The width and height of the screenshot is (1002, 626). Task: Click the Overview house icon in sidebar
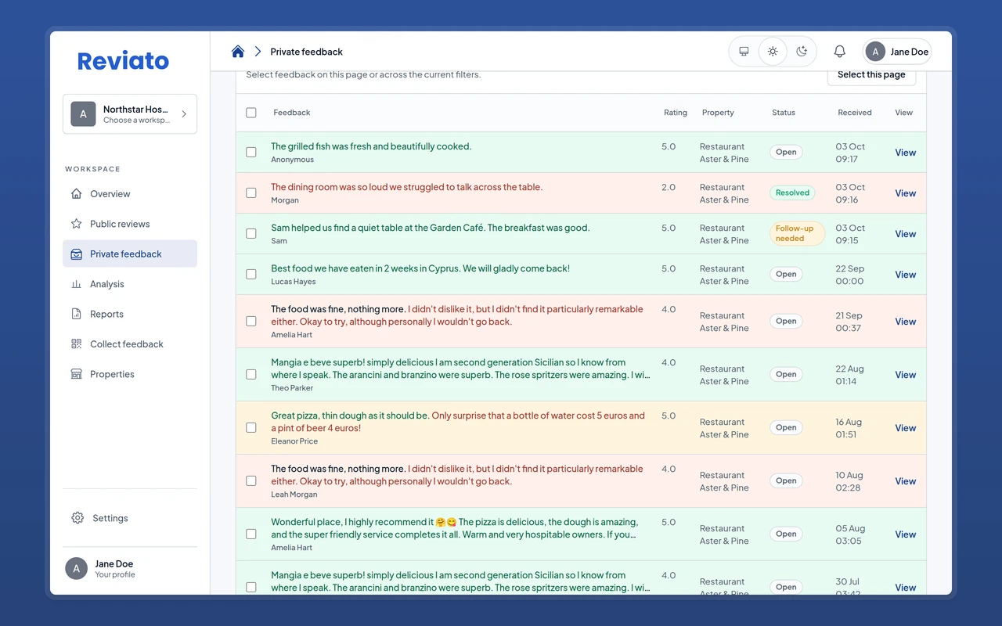tap(76, 194)
